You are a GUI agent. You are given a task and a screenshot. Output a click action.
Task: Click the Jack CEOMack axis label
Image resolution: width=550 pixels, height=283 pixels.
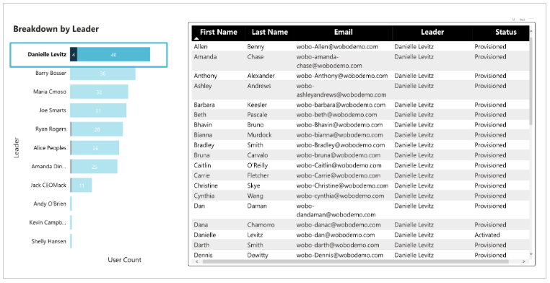48,185
